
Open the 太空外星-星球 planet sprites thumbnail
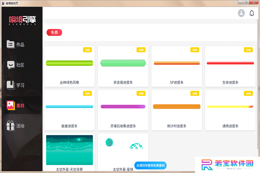pyautogui.click(x=123, y=150)
